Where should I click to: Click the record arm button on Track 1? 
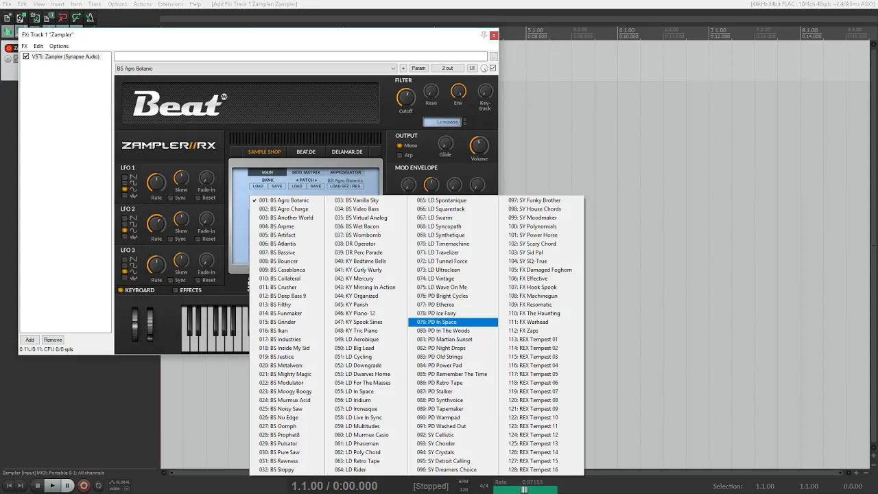tap(9, 48)
